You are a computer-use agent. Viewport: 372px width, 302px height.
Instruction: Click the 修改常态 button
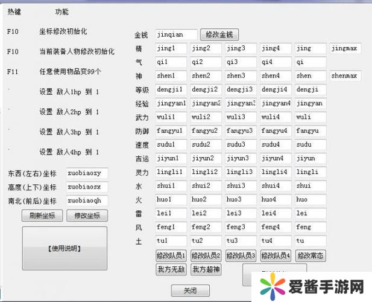(x=311, y=255)
